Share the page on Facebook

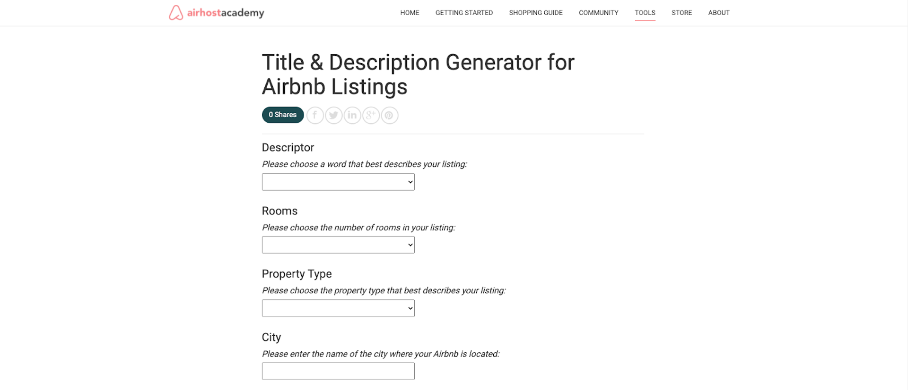pyautogui.click(x=314, y=115)
